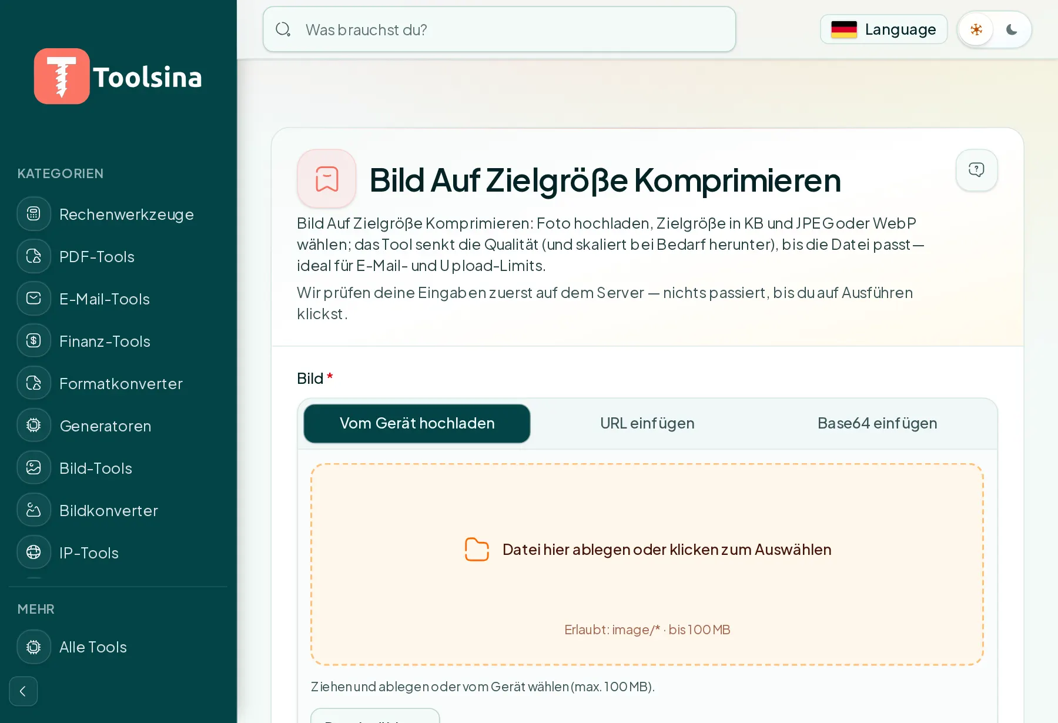This screenshot has width=1058, height=723.
Task: Open Rechenwerkzeuge category
Action: click(x=118, y=214)
